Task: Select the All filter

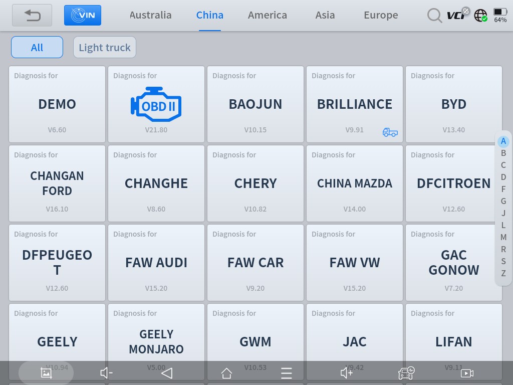Action: coord(37,48)
